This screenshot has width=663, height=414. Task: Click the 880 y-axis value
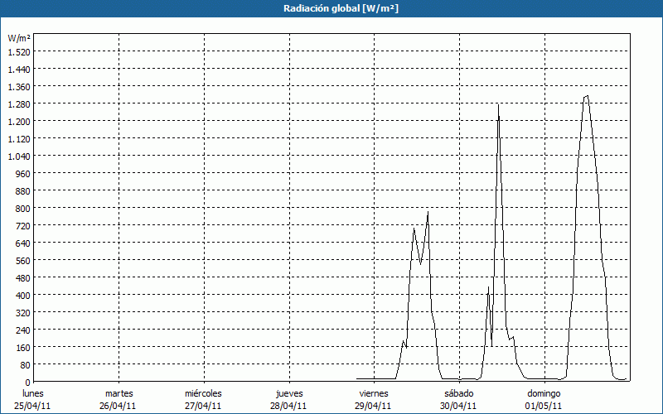tap(24, 191)
